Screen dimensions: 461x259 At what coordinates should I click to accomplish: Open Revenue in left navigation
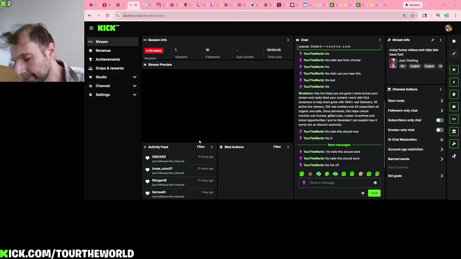coord(112,51)
